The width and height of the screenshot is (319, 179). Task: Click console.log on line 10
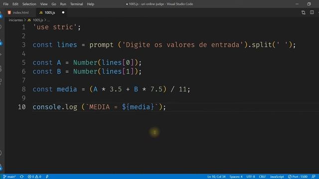(x=55, y=107)
